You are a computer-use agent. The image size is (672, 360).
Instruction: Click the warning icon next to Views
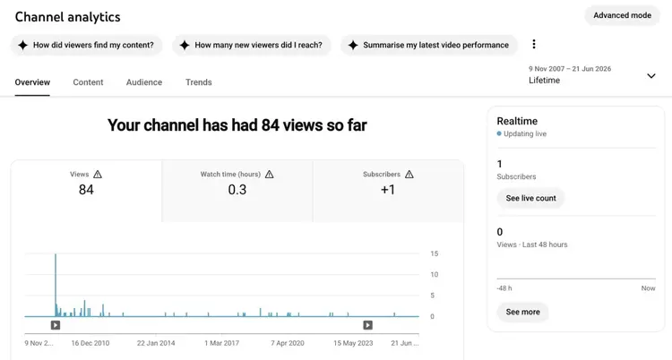98,175
